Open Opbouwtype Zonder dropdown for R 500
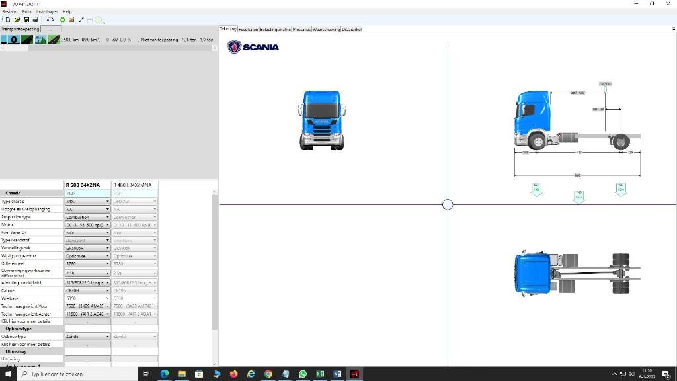The image size is (677, 381). [x=88, y=337]
